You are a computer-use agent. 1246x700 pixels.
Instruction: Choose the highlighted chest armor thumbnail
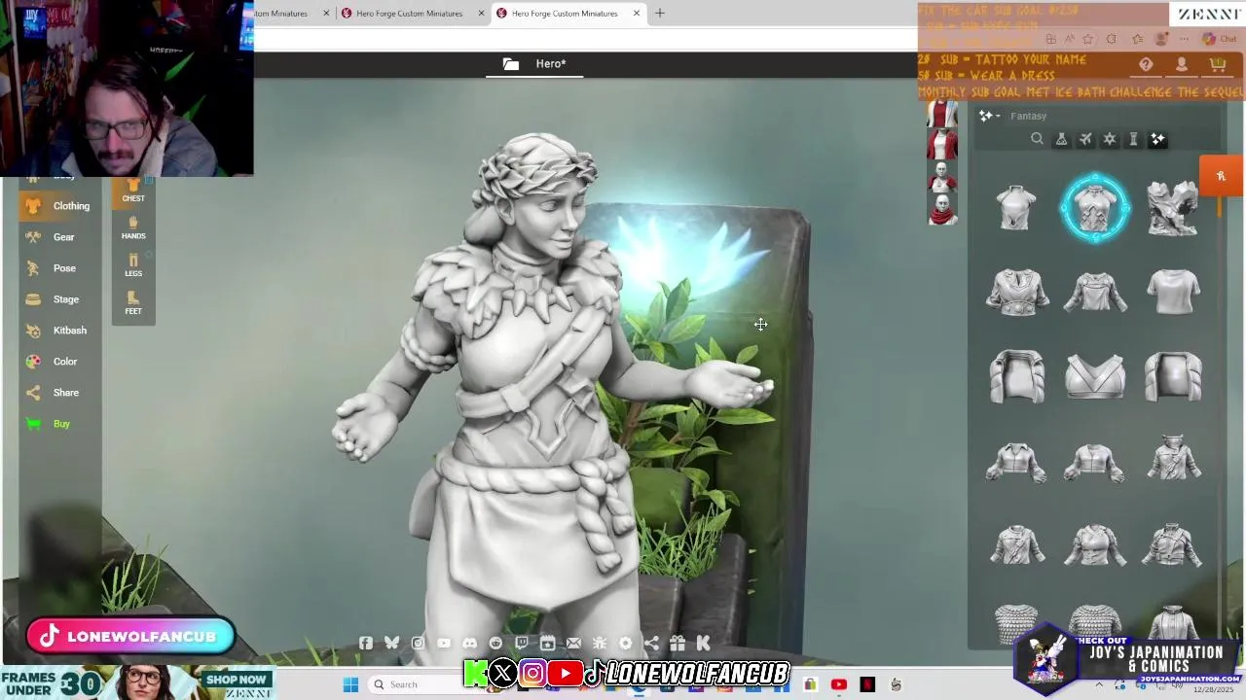(x=1095, y=207)
